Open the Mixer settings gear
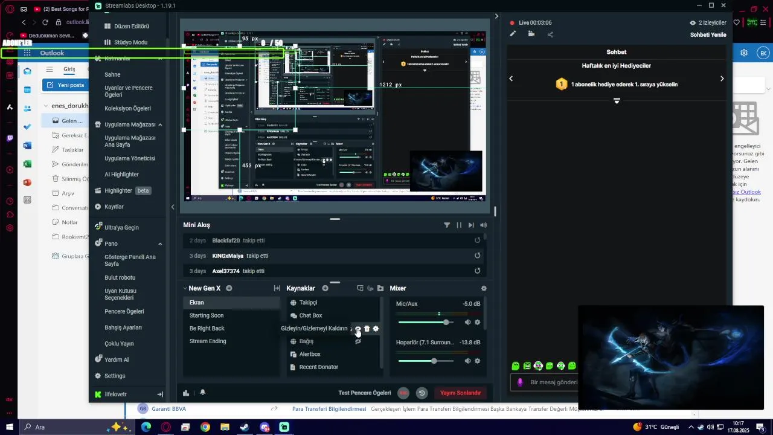773x435 pixels. pyautogui.click(x=484, y=288)
